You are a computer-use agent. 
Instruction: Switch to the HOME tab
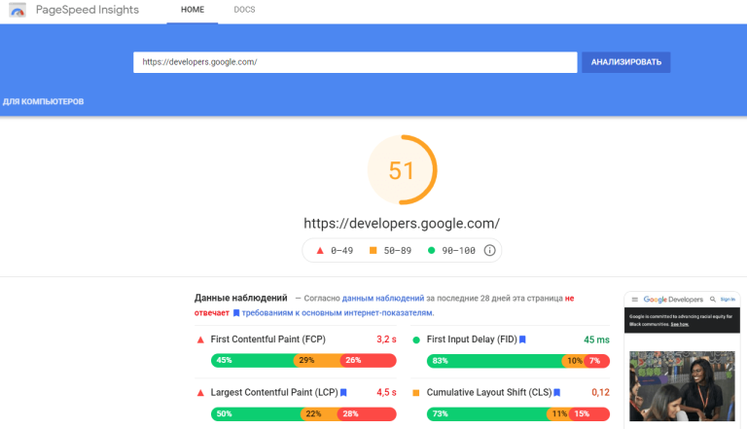pos(193,10)
